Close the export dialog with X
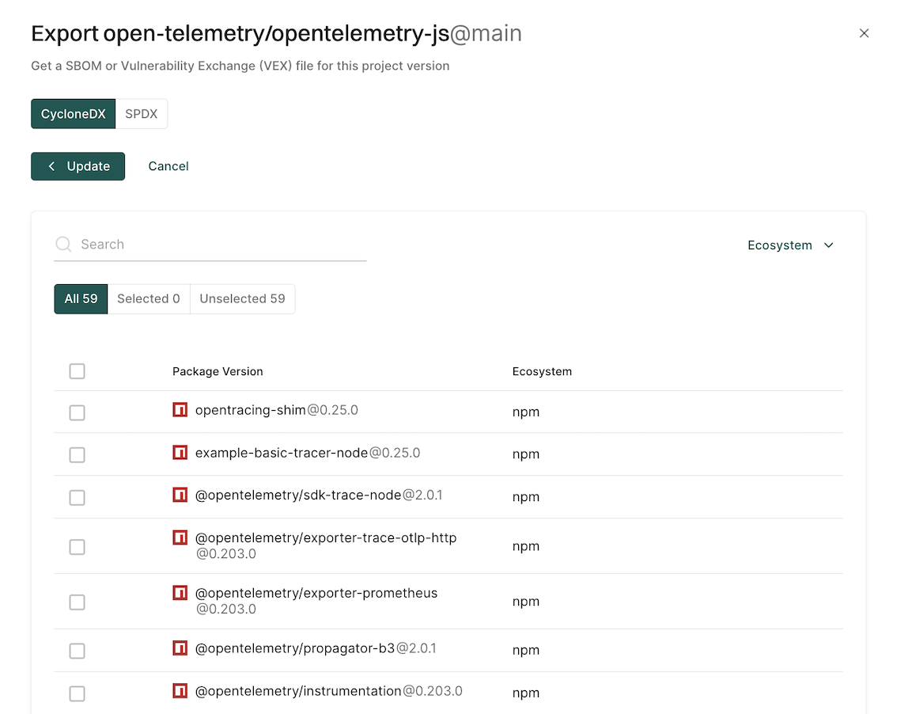The height and width of the screenshot is (714, 897). 864,33
